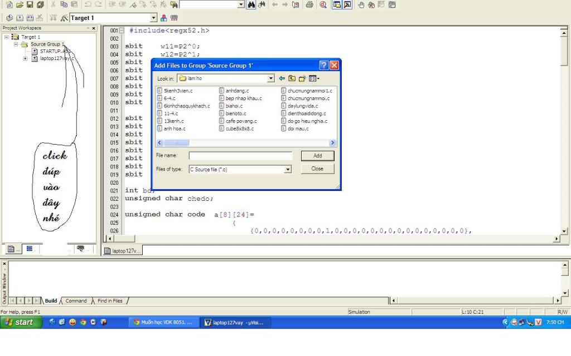The image size is (571, 356).
Task: Click help question mark in dialog title
Action: pyautogui.click(x=323, y=66)
